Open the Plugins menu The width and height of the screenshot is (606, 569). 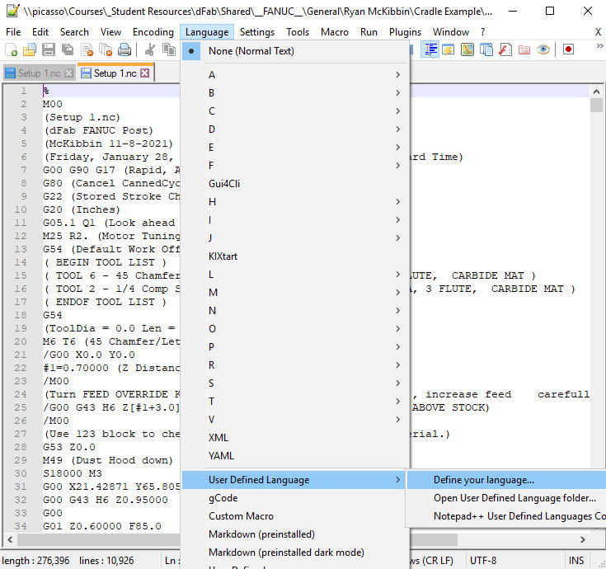(405, 32)
